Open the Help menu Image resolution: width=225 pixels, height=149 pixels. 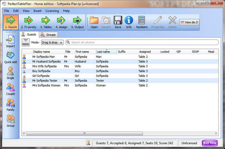coord(66,11)
